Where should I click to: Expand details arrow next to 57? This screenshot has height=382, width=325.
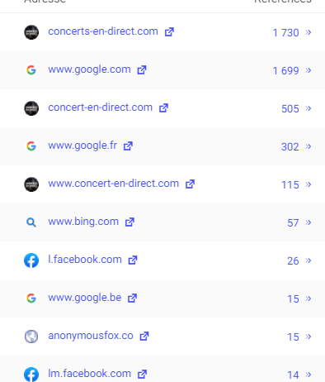[309, 222]
